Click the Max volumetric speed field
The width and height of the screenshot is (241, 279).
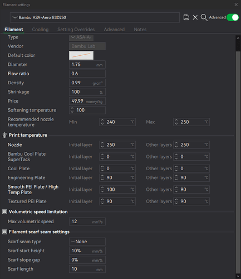(87, 222)
